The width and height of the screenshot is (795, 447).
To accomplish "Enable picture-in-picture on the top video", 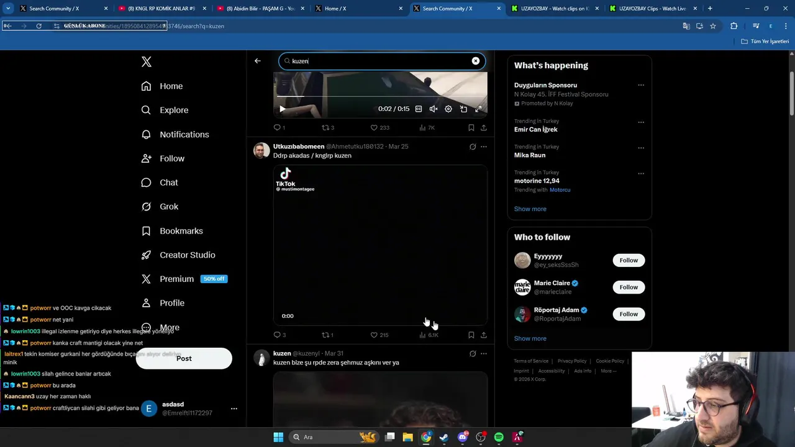I will point(463,109).
